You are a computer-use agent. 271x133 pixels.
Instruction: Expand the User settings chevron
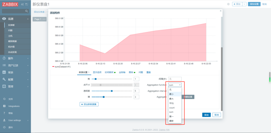coord(28,120)
